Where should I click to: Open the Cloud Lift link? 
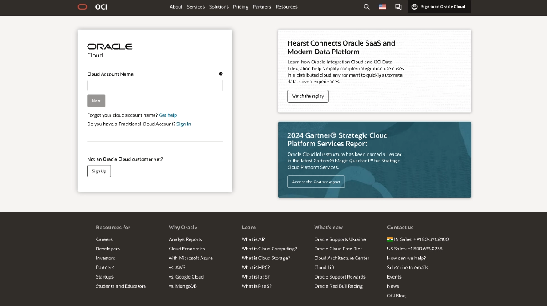click(x=324, y=268)
